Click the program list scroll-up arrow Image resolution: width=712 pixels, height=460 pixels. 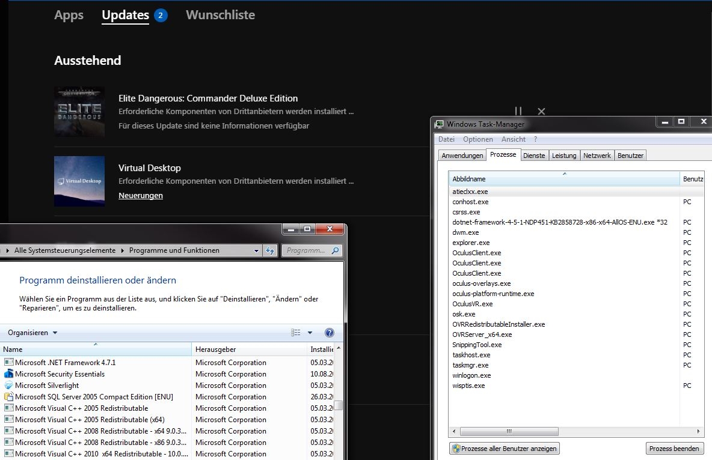point(339,348)
